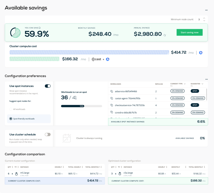This screenshot has width=214, height=193.
Task: Click the m5.large instance node icon
Action: coord(16,174)
